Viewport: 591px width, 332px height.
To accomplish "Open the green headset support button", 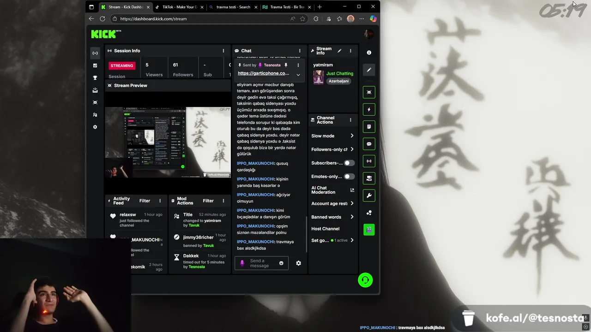I will [x=365, y=280].
